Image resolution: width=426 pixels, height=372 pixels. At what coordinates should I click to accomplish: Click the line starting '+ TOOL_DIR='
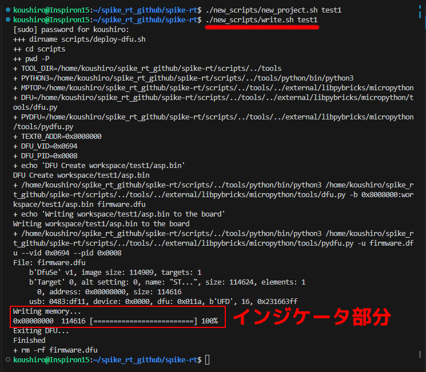coord(148,69)
